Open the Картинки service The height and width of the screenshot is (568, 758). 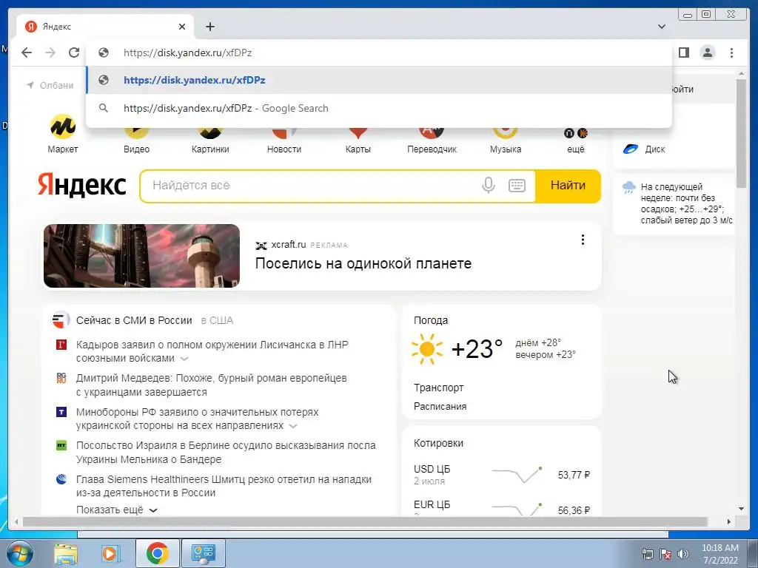tap(210, 140)
